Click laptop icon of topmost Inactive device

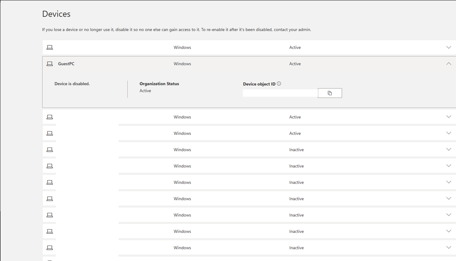[50, 149]
